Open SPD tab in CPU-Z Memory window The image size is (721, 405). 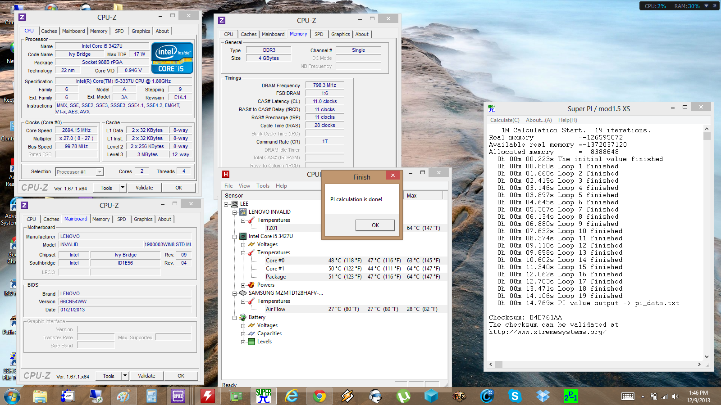[x=319, y=34]
